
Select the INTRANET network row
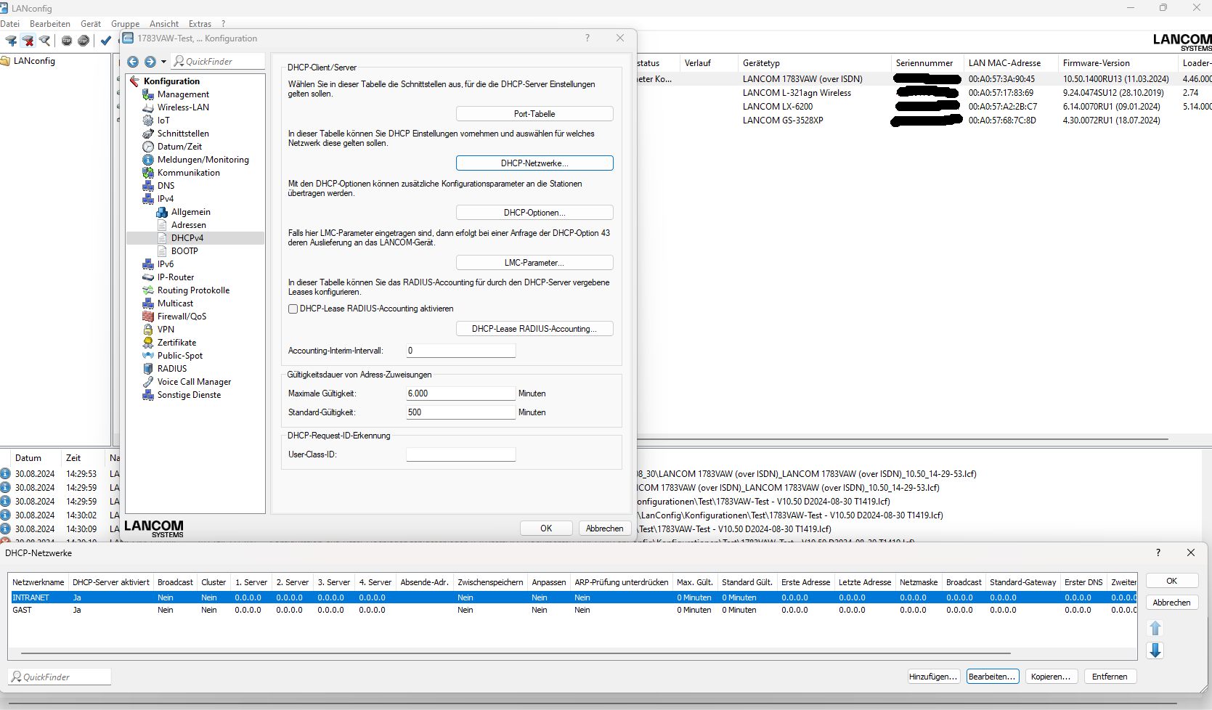pos(573,597)
